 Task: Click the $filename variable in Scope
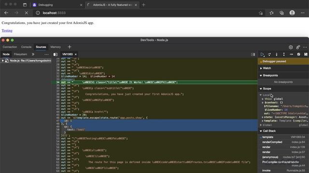point(286,106)
